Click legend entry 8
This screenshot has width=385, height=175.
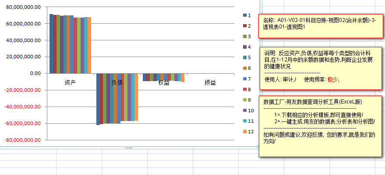(247, 89)
